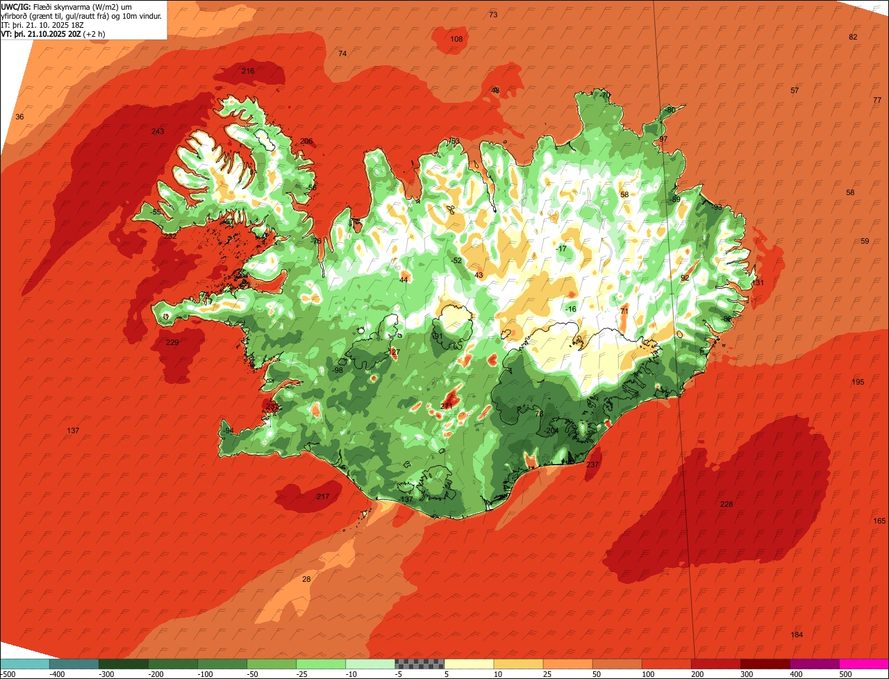This screenshot has width=889, height=679.
Task: Click the value -16 north of Vatnajökull
Action: (x=571, y=310)
